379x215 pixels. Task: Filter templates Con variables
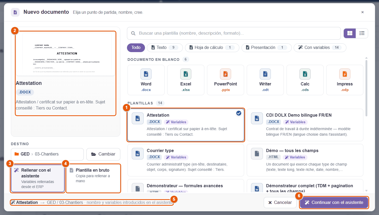tap(320, 48)
